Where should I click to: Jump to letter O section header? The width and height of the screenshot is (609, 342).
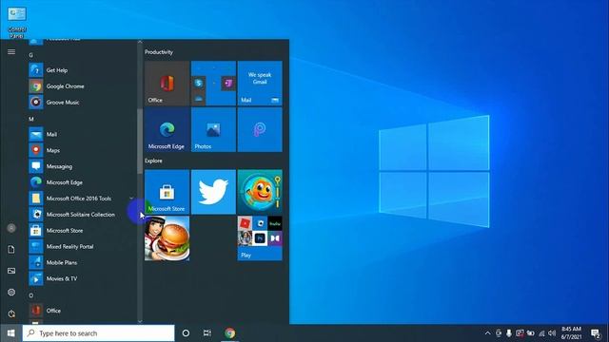click(30, 295)
